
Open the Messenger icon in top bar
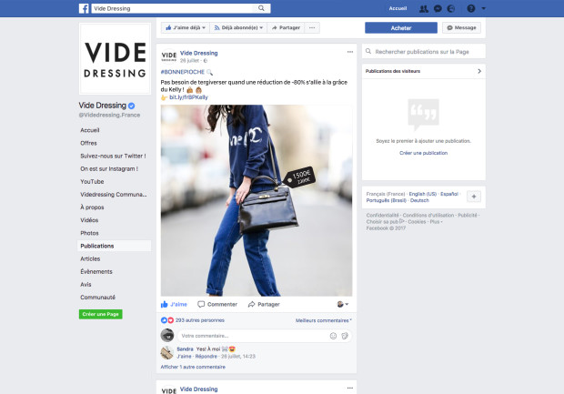coord(438,8)
